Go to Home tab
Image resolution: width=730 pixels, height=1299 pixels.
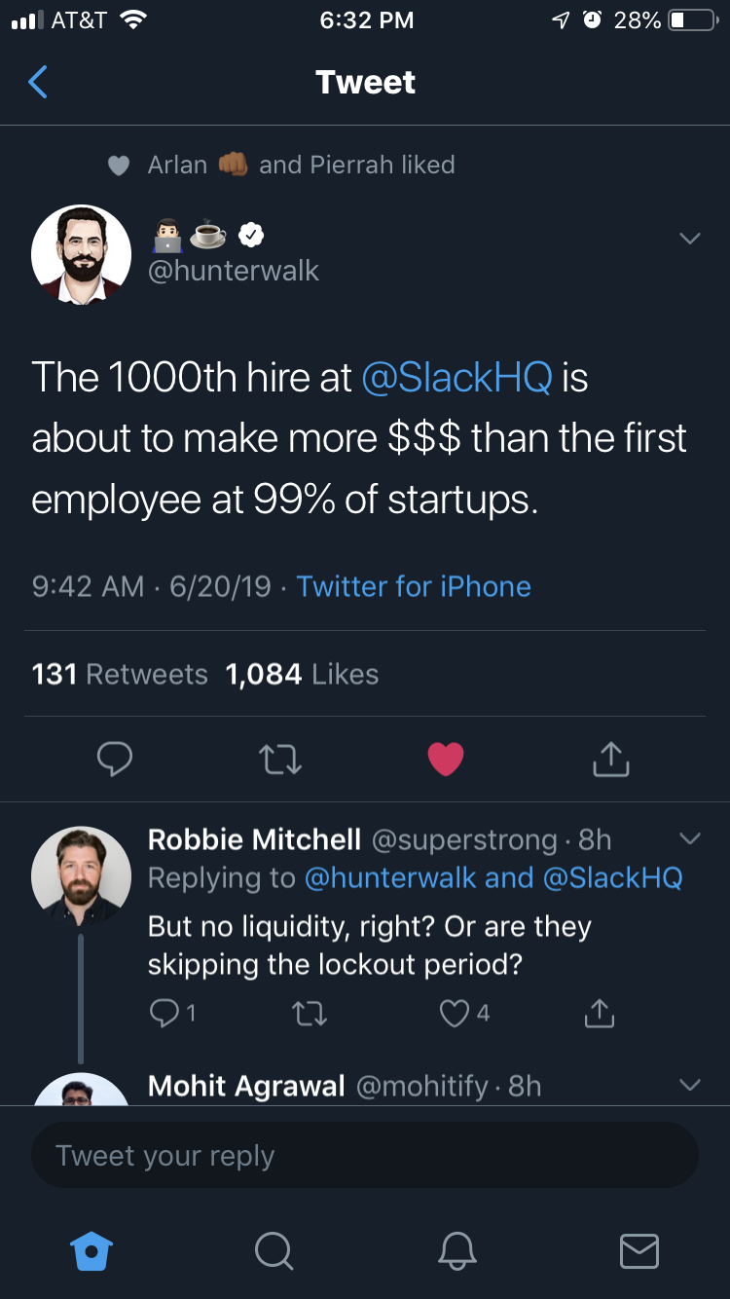click(92, 1250)
